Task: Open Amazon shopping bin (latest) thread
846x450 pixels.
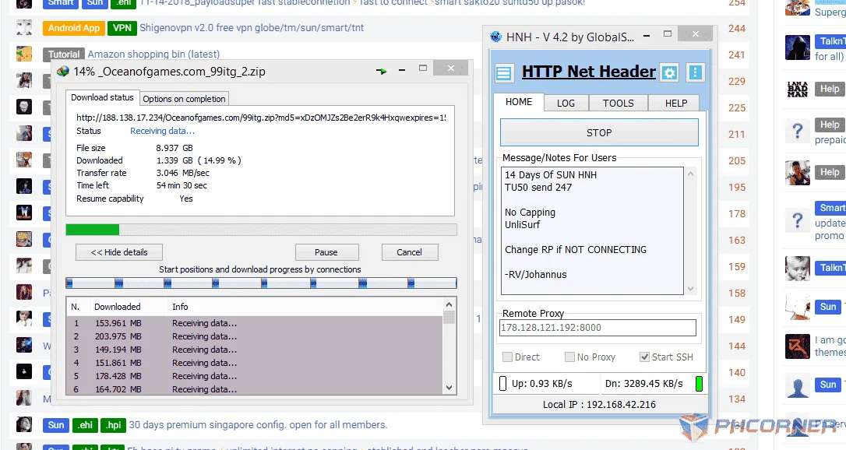Action: [153, 54]
